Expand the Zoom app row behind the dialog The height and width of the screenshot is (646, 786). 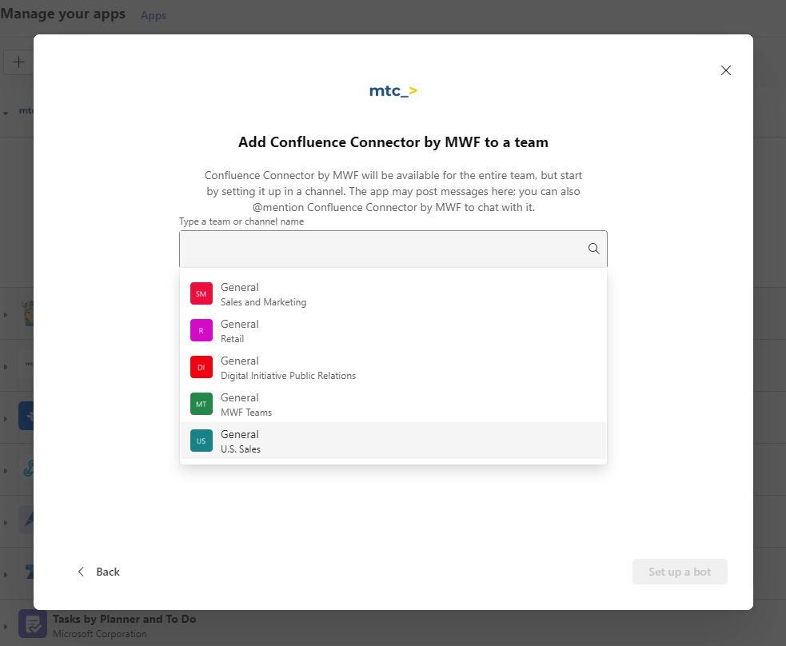coord(6,573)
